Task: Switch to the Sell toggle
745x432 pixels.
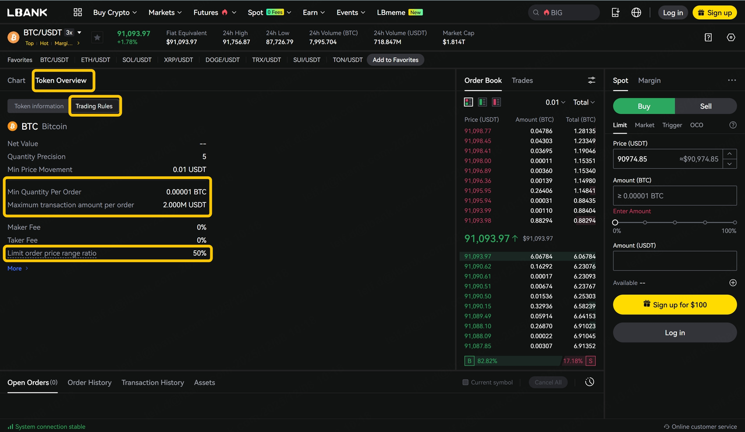Action: point(705,106)
